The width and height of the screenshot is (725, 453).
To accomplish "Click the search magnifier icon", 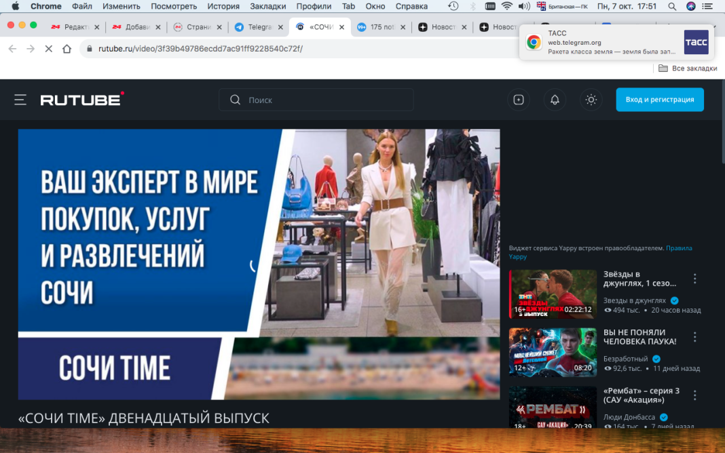I will 234,99.
